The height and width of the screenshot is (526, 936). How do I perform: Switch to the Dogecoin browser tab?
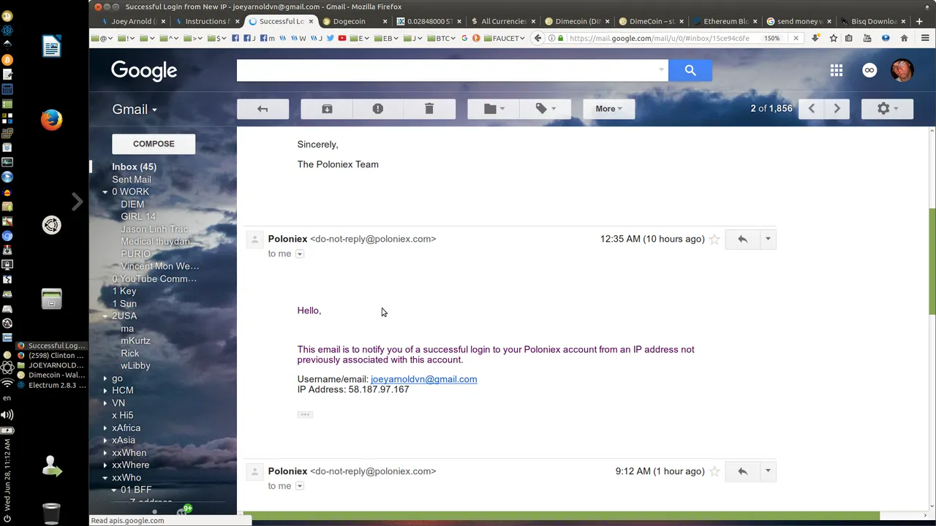point(352,21)
